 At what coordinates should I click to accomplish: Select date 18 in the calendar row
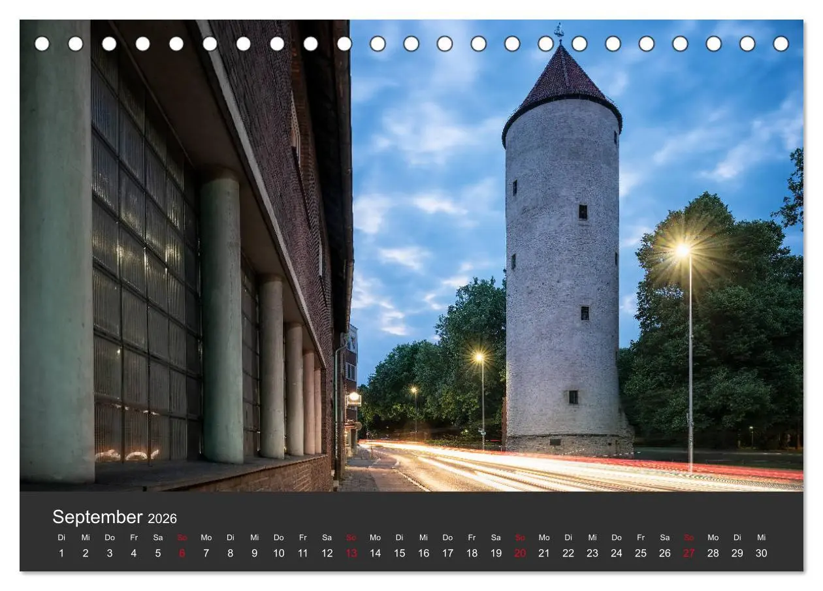(472, 553)
